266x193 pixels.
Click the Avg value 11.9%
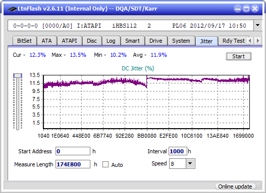coord(159,55)
